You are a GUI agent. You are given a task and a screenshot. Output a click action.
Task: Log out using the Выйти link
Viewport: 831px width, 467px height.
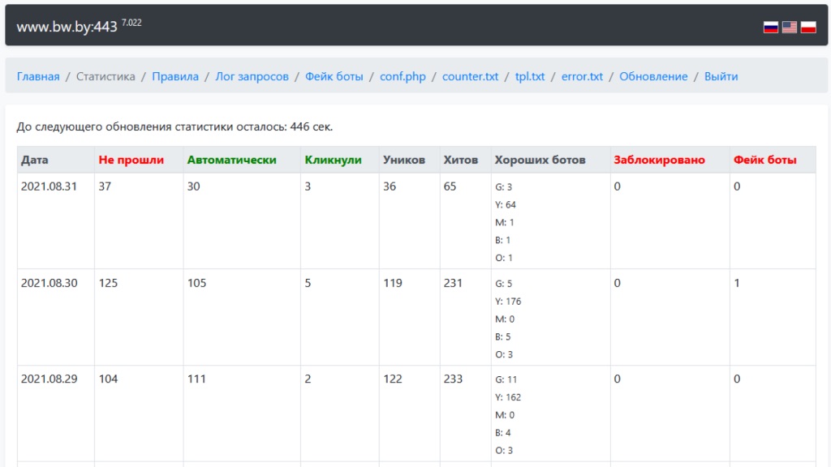721,76
